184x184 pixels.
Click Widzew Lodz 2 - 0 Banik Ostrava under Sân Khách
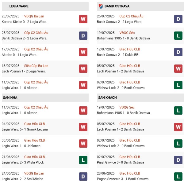121,146
